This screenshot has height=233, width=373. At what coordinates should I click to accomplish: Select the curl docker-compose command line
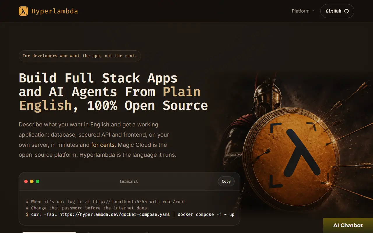coord(130,214)
